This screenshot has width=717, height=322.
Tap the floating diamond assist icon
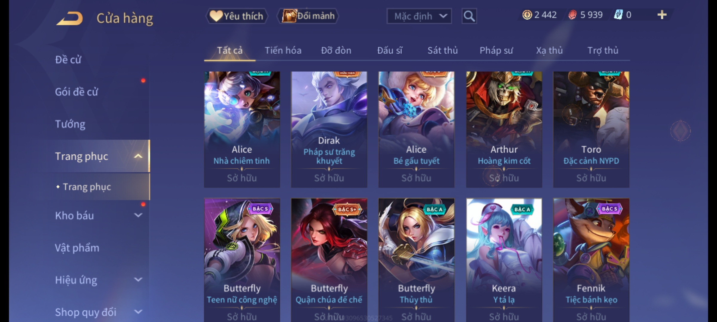680,131
